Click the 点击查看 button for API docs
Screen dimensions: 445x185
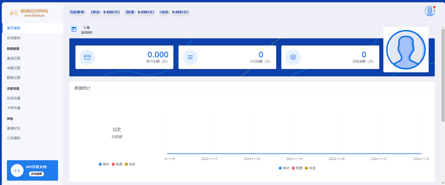coord(36,174)
